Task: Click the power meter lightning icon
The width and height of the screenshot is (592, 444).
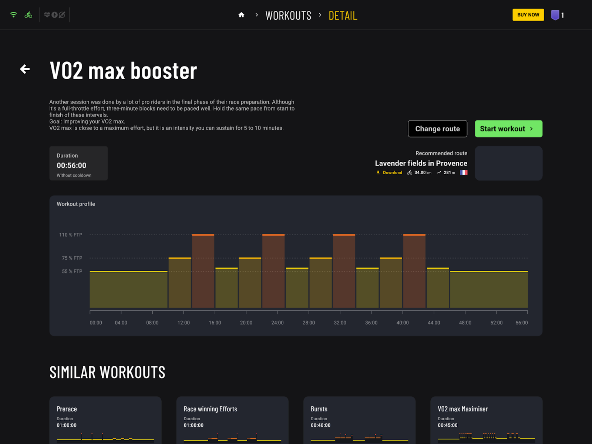Action: tap(54, 15)
